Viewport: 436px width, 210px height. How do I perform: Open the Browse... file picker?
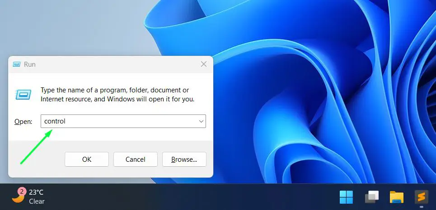(184, 159)
